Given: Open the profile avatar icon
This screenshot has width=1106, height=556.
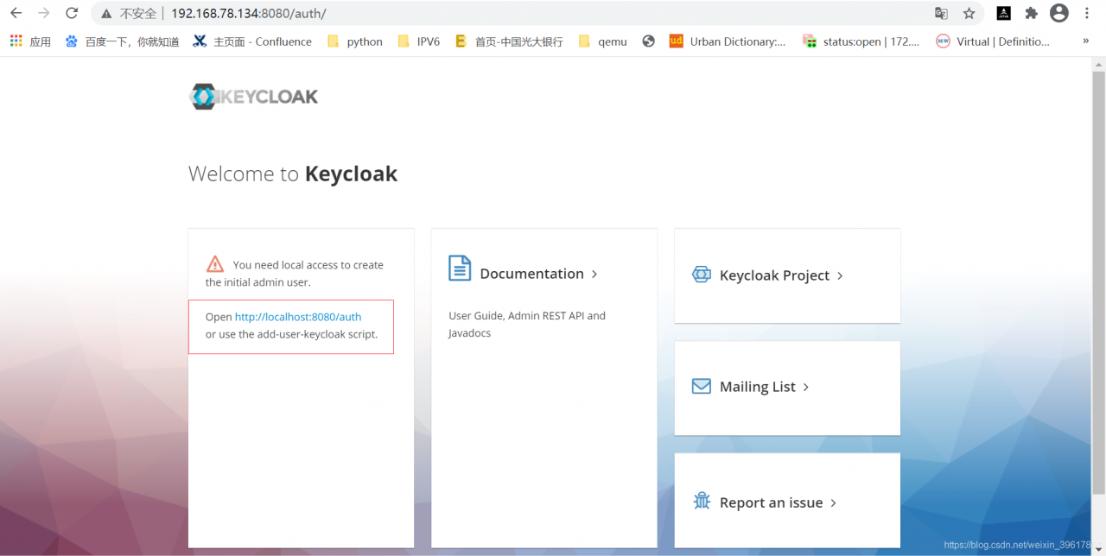Looking at the screenshot, I should click(x=1059, y=13).
